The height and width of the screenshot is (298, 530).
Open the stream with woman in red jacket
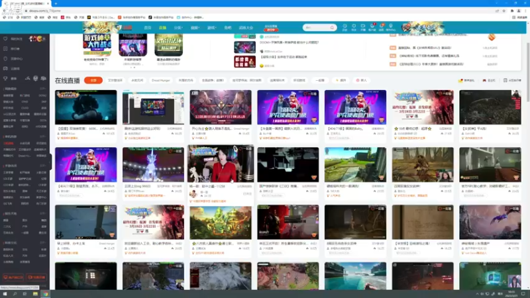[221, 164]
